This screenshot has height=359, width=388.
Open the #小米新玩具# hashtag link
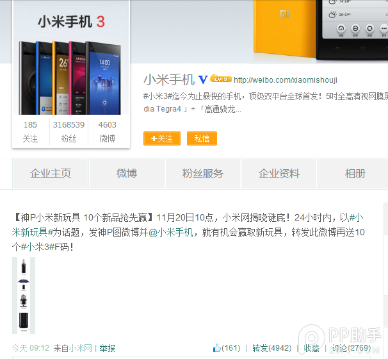(x=33, y=232)
